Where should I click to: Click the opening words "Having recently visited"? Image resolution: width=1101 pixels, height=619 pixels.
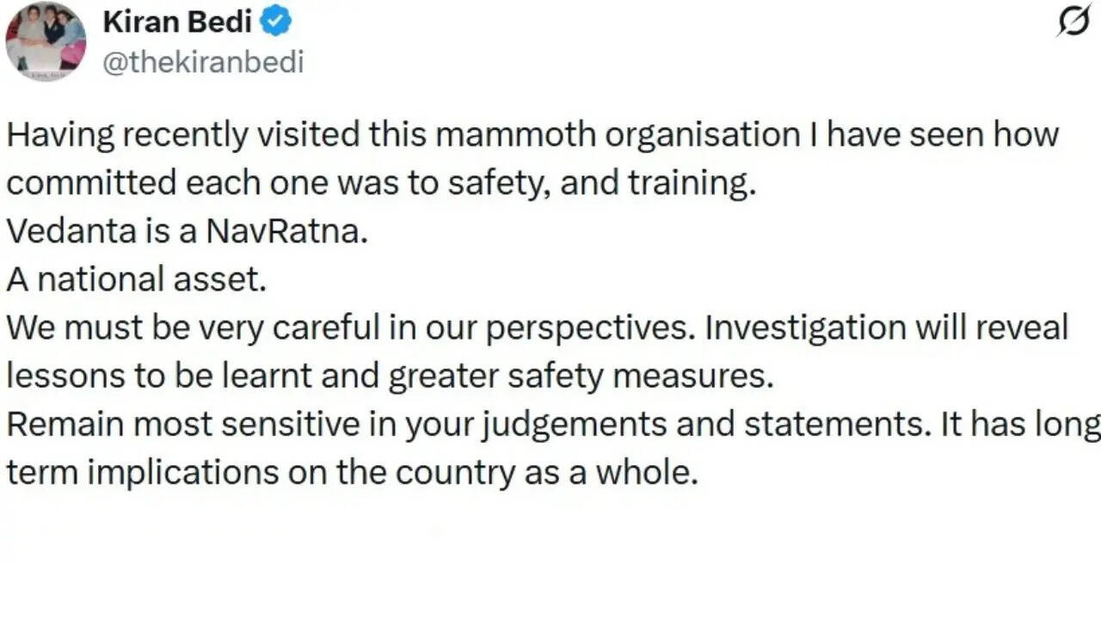coord(183,135)
